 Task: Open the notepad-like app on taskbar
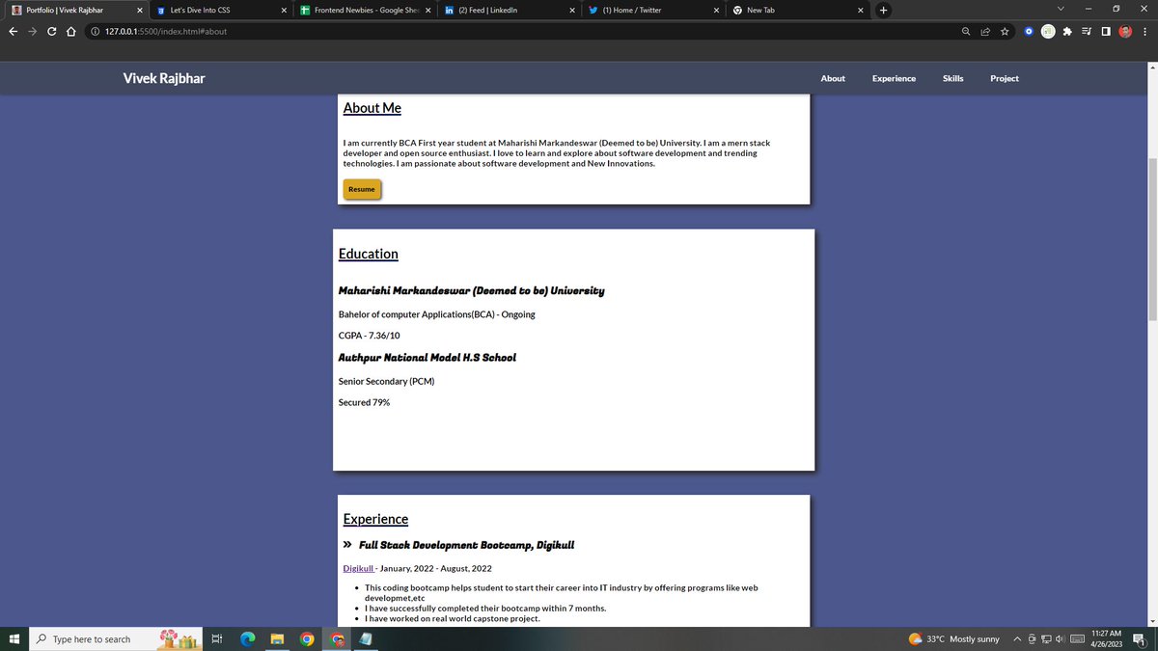(366, 638)
